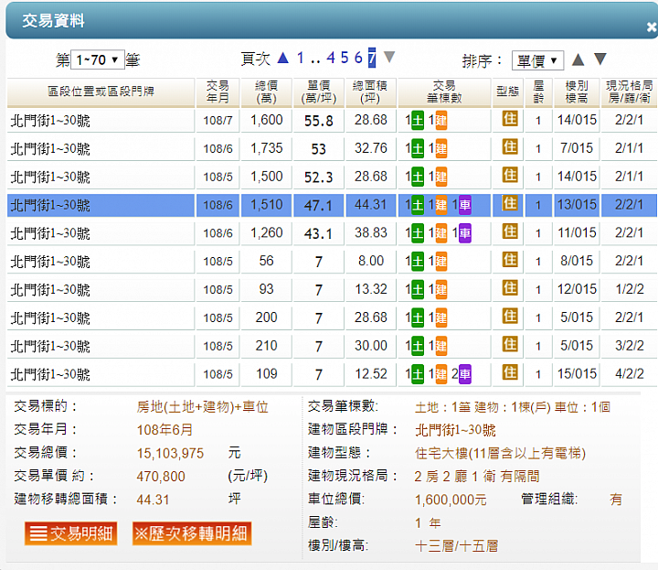Click unit price 52.3 cell
Screen dimensions: 658x570
click(x=319, y=177)
